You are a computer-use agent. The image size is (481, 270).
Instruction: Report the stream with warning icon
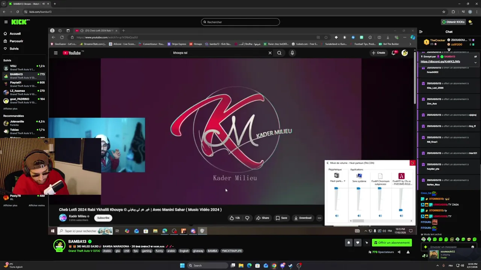pyautogui.click(x=408, y=252)
